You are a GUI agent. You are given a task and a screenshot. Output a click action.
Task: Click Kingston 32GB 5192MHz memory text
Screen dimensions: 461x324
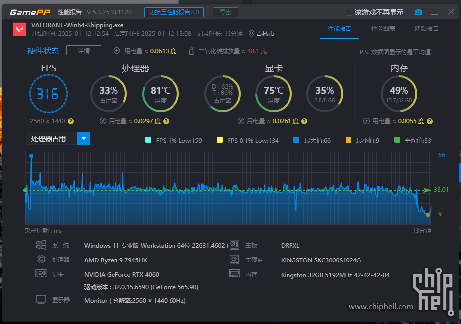(335, 275)
